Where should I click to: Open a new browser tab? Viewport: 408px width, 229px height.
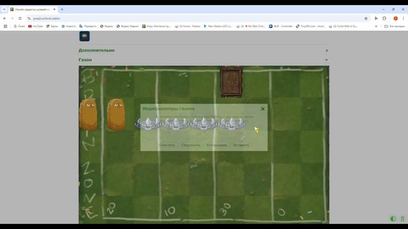click(x=62, y=10)
